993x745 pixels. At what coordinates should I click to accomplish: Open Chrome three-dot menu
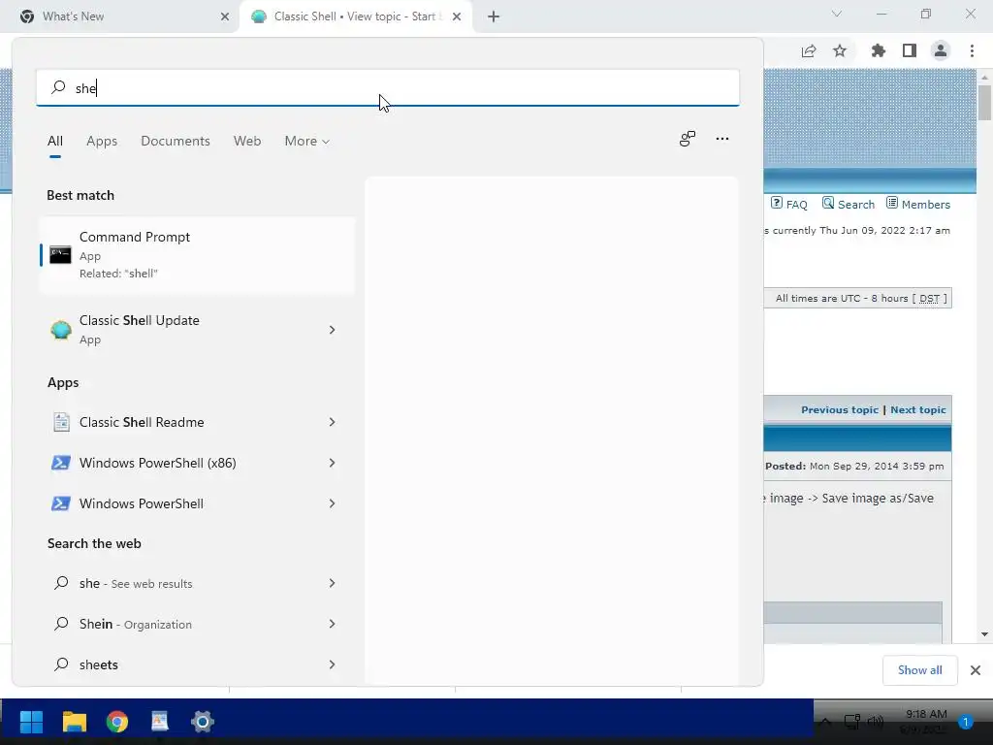click(x=972, y=50)
